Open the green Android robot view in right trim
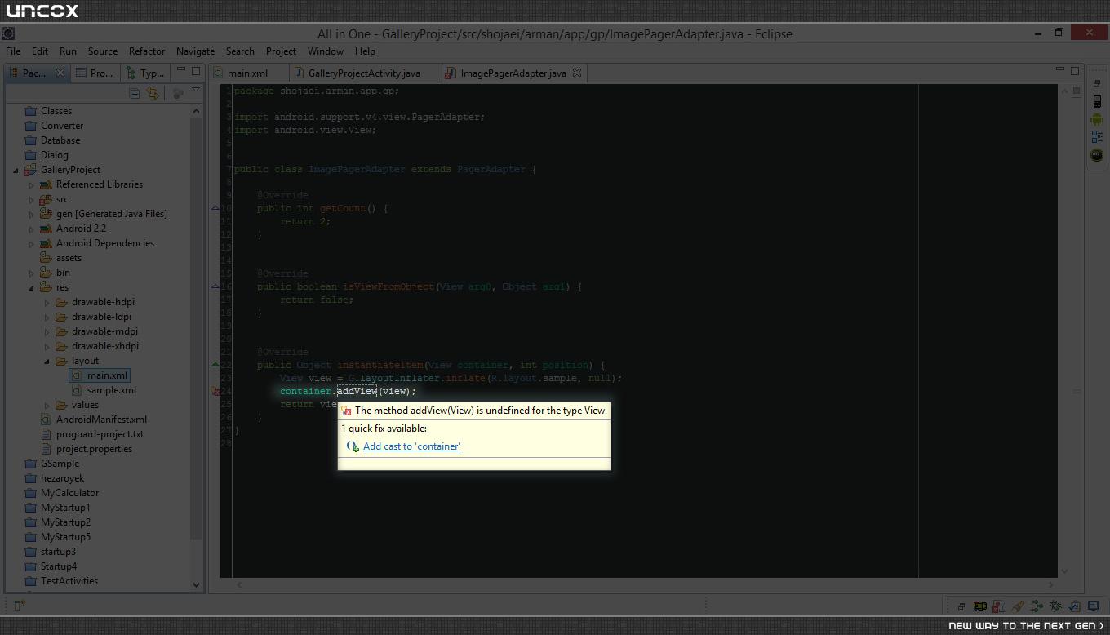The width and height of the screenshot is (1110, 635). coord(1097,119)
